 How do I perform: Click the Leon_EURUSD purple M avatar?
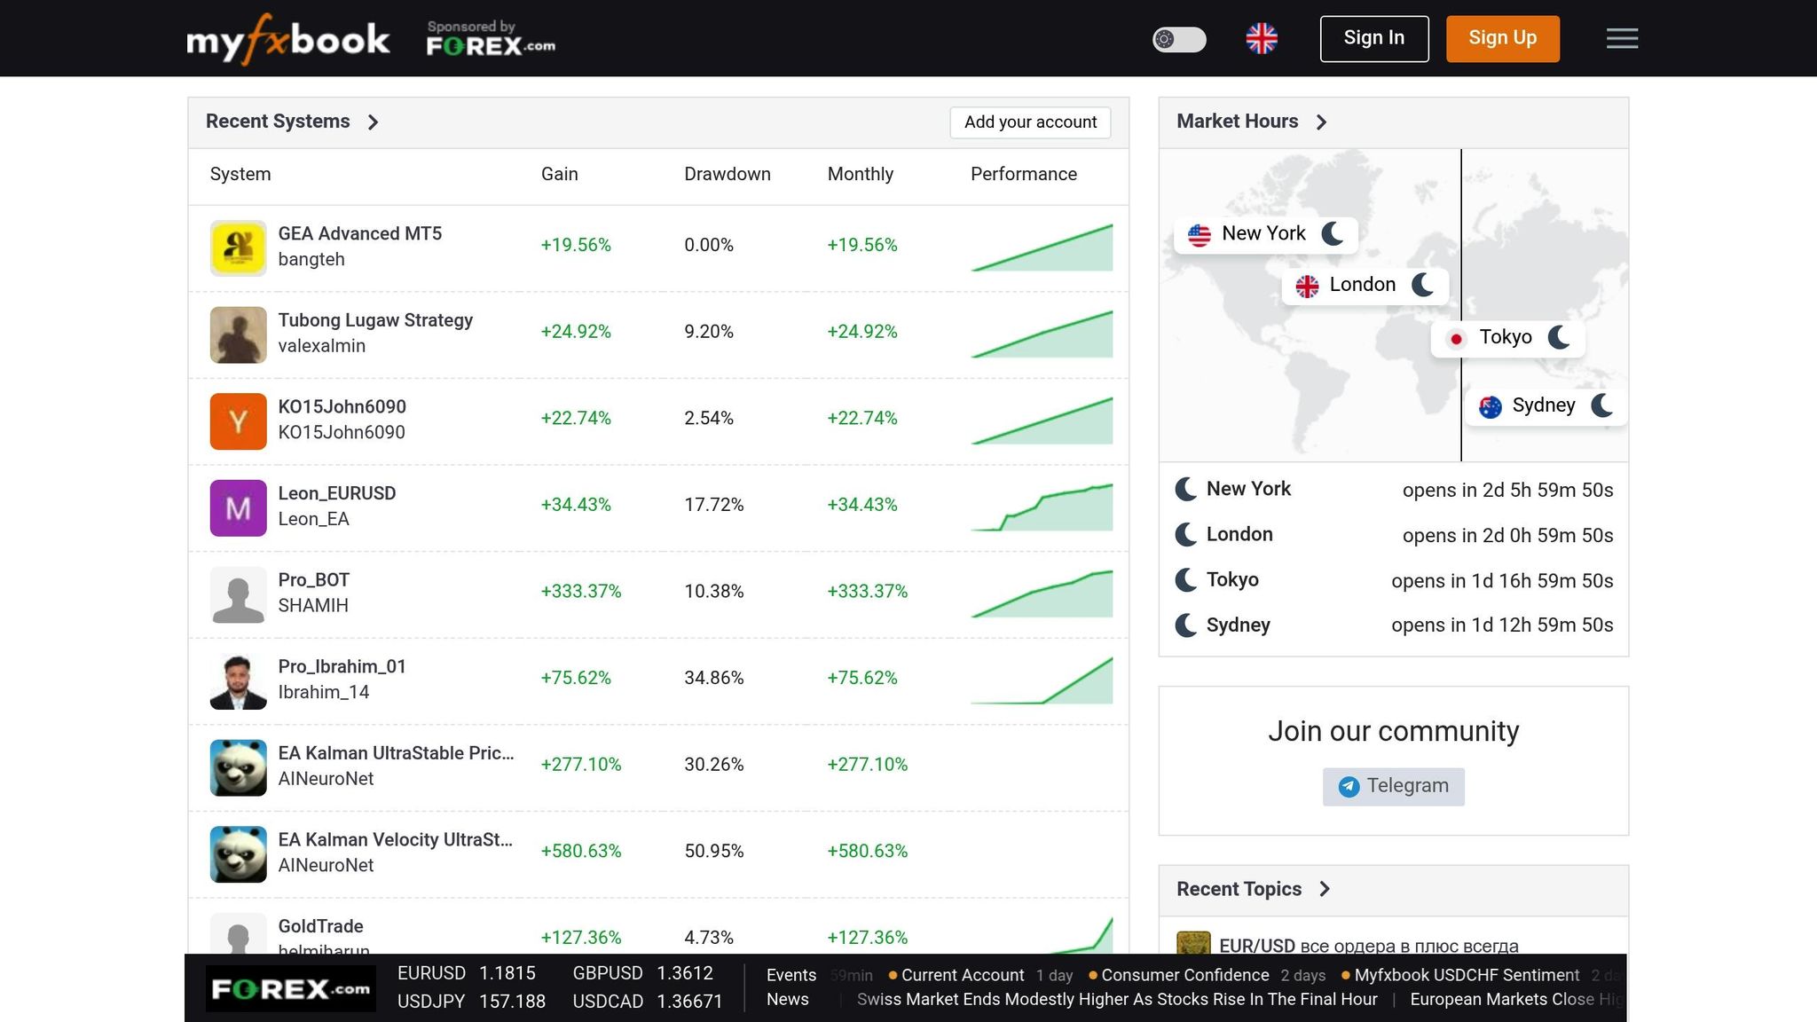(x=238, y=507)
